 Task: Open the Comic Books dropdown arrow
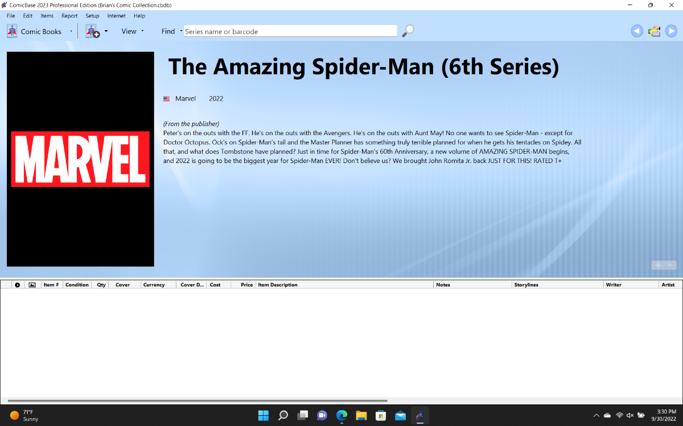(71, 31)
